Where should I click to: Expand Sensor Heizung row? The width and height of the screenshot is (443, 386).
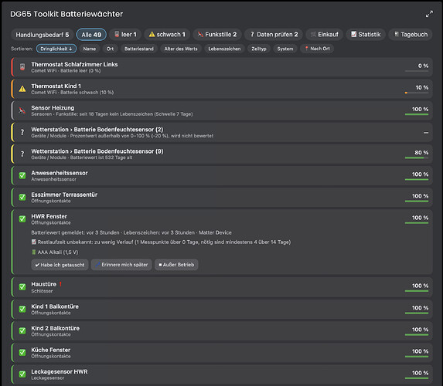pyautogui.click(x=222, y=110)
